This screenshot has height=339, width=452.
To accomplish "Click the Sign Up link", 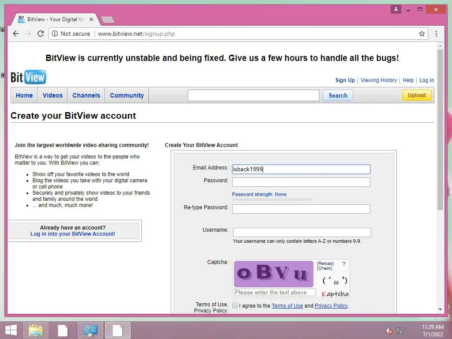I will tap(345, 80).
